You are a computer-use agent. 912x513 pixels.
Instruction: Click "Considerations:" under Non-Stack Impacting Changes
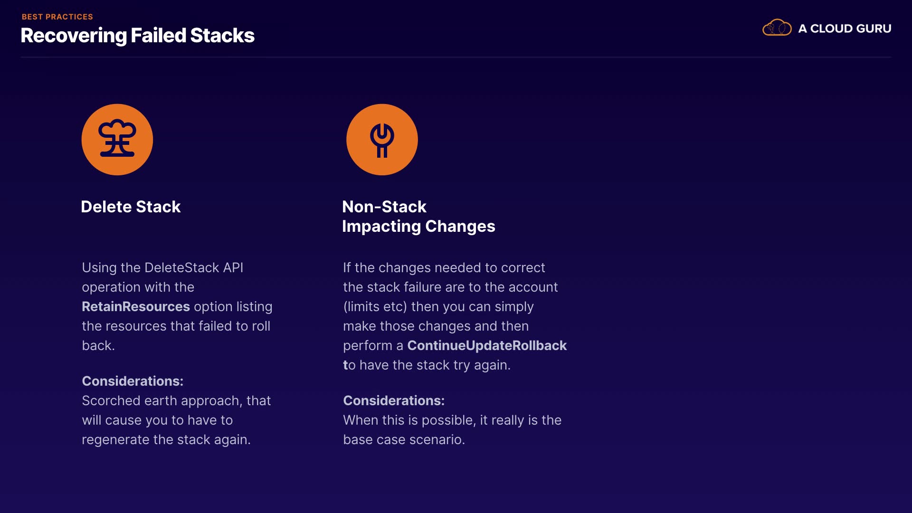click(394, 400)
